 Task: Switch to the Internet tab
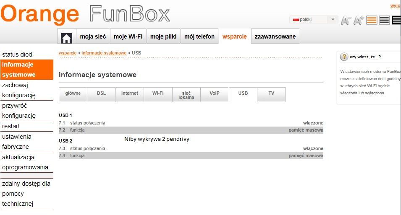(x=130, y=94)
